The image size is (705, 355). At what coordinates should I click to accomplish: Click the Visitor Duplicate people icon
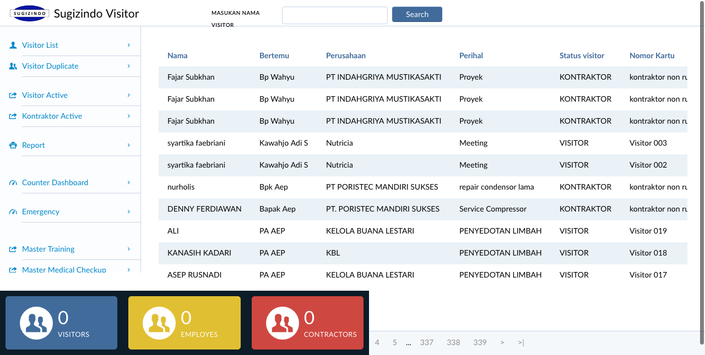pyautogui.click(x=13, y=66)
